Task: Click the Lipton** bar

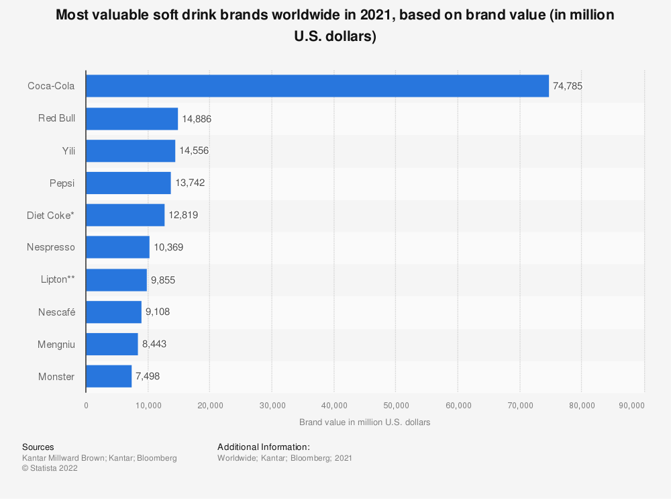Action: [116, 279]
